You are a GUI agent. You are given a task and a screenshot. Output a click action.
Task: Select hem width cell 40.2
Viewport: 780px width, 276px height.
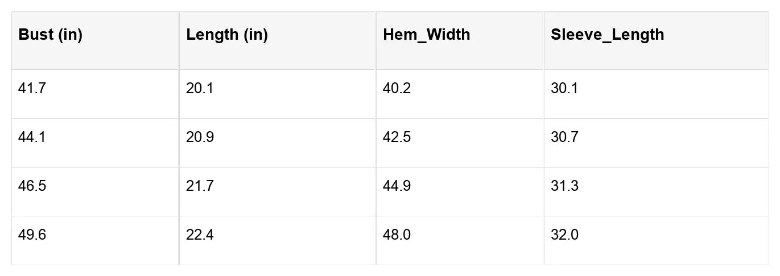tap(397, 89)
